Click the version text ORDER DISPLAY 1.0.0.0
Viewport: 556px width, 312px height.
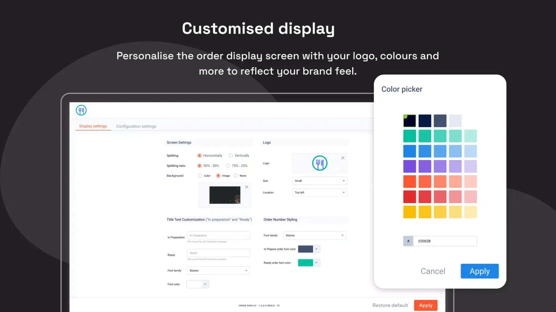coord(259,305)
